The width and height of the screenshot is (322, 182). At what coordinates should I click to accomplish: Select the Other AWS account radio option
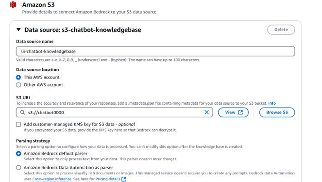coord(18,85)
